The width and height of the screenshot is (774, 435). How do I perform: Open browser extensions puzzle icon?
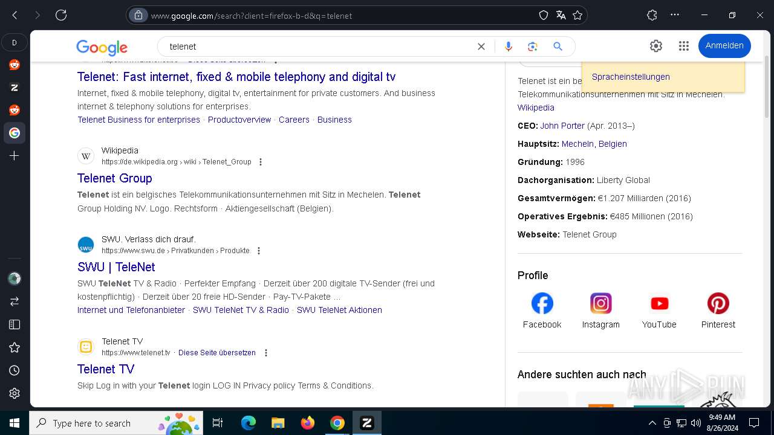pyautogui.click(x=652, y=16)
